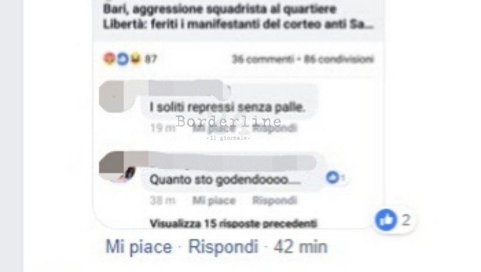Screen dimensions: 481x272
Task: Click the small like badge beside 'Quanto sto godendoooo'
Action: click(x=332, y=177)
